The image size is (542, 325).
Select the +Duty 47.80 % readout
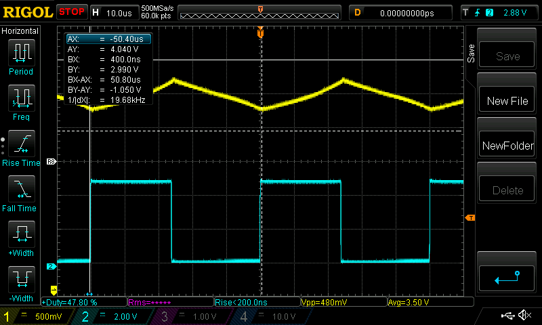[71, 302]
